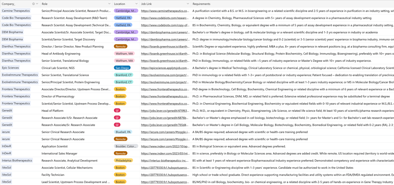This screenshot has width=394, height=185.
Task: Click Boston tag in Director of Pharmacology row
Action: (x=120, y=96)
